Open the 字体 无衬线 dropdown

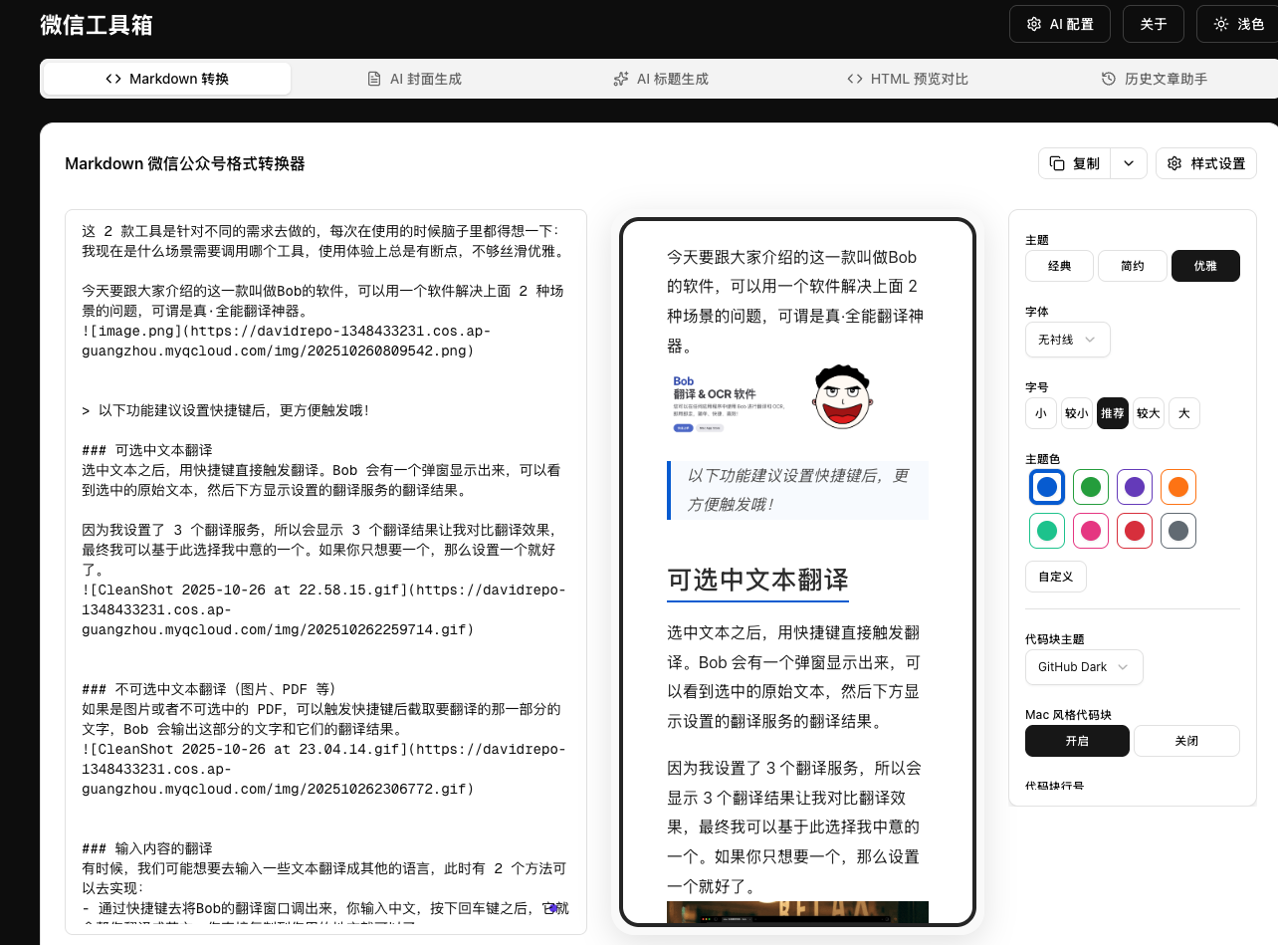[1067, 340]
